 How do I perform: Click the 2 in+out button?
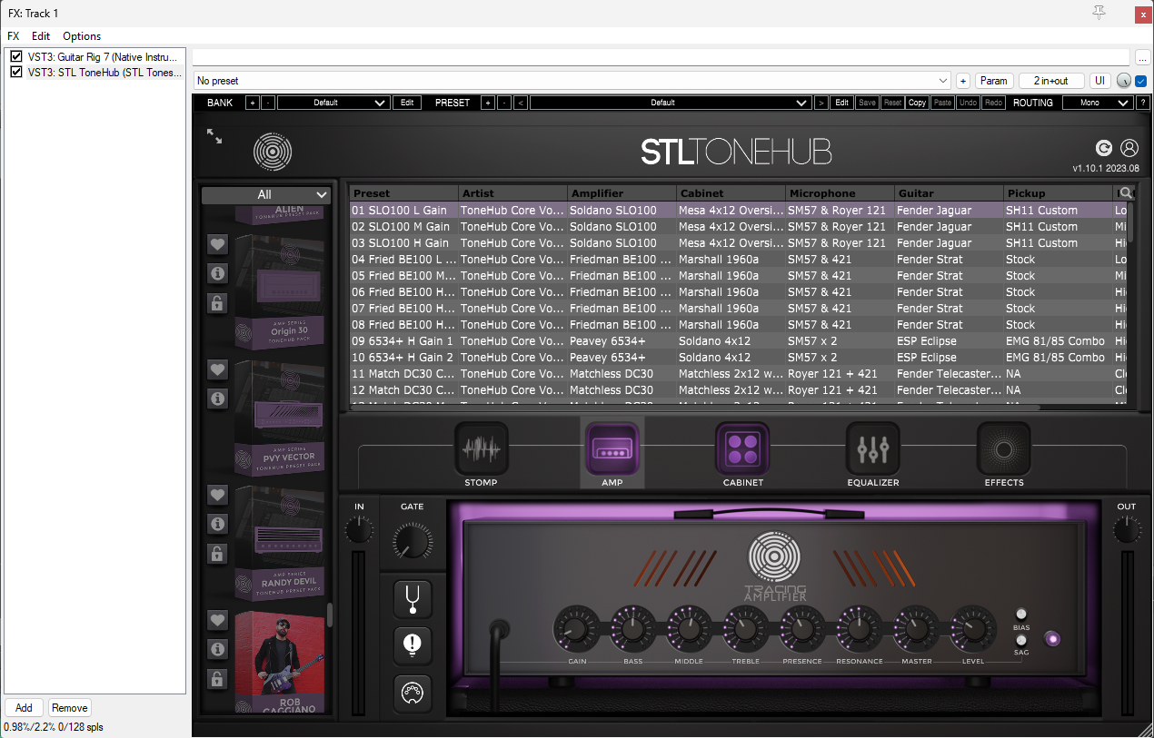tap(1051, 81)
